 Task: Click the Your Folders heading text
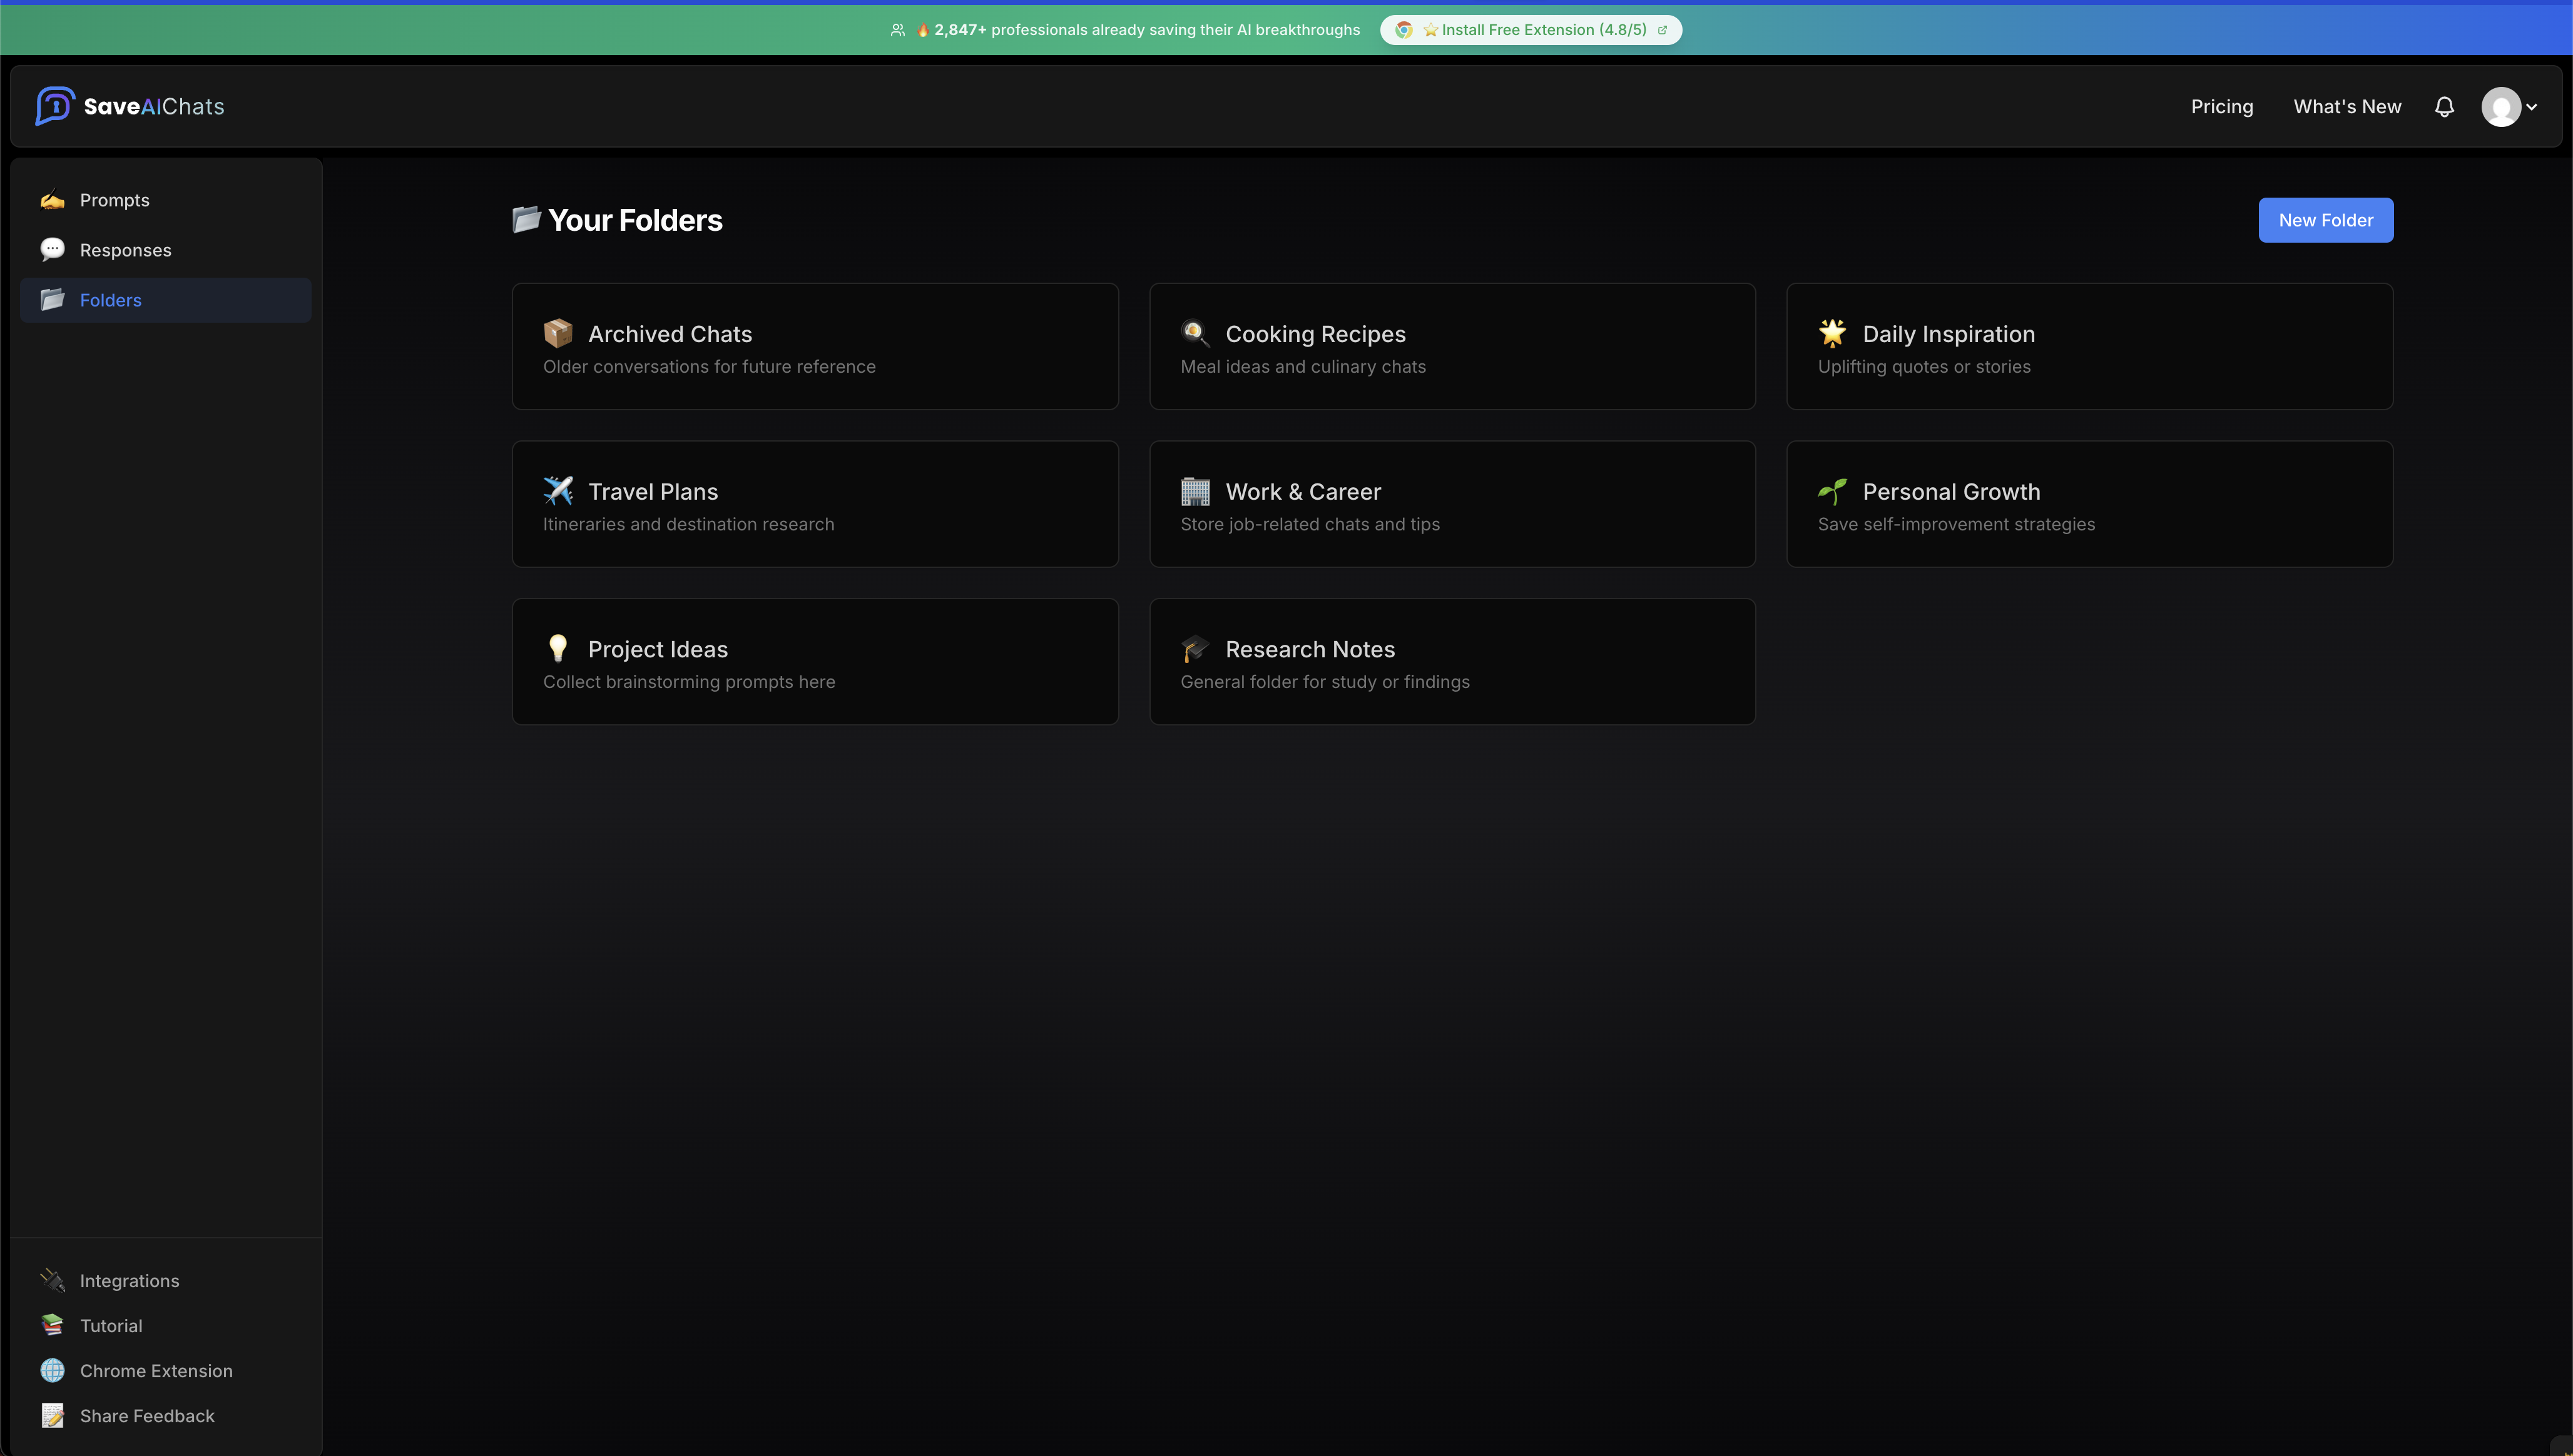click(x=635, y=220)
